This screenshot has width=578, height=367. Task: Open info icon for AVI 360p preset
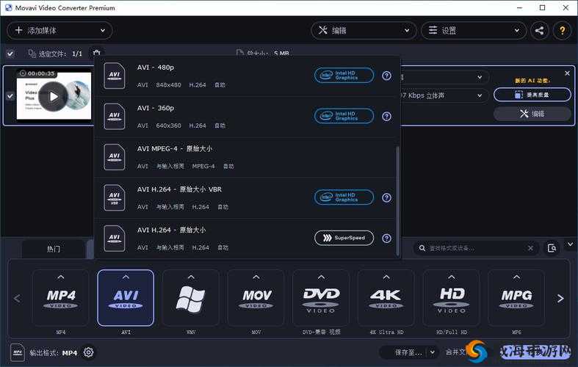pyautogui.click(x=386, y=117)
